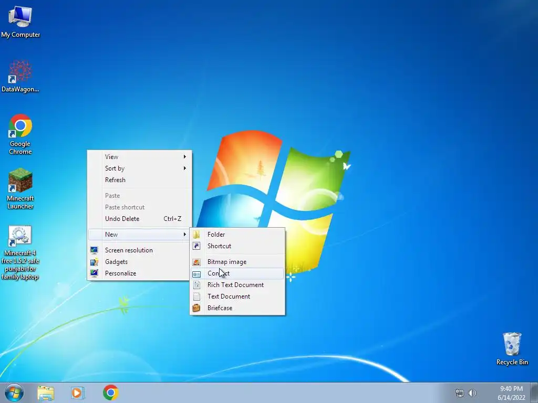
Task: Open the Windows Start button
Action: click(x=14, y=393)
